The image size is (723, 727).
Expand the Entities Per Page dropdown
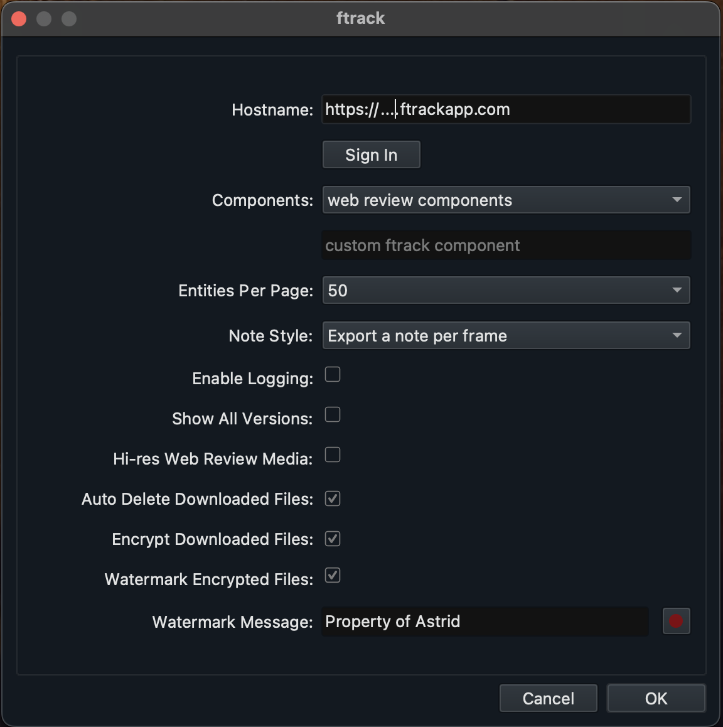point(506,290)
